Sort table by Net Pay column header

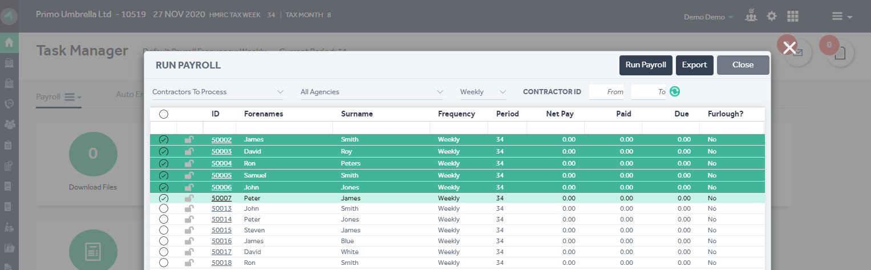pos(560,114)
